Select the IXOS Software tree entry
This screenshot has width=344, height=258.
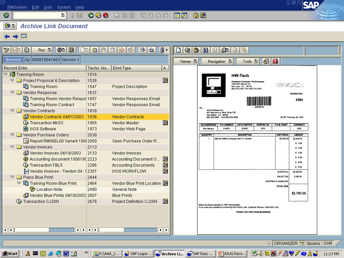coord(43,129)
